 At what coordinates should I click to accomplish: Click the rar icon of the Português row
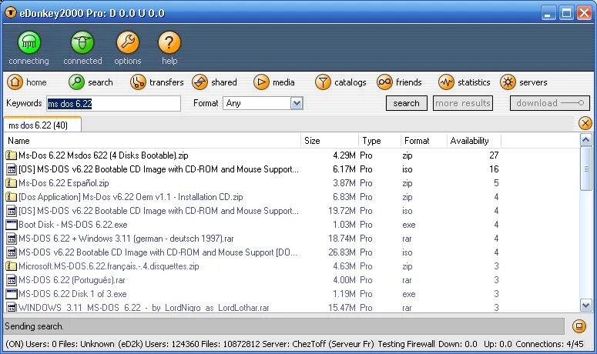12,280
